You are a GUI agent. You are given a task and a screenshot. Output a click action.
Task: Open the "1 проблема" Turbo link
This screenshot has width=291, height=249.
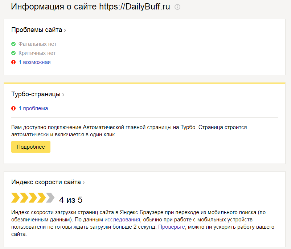click(x=33, y=108)
